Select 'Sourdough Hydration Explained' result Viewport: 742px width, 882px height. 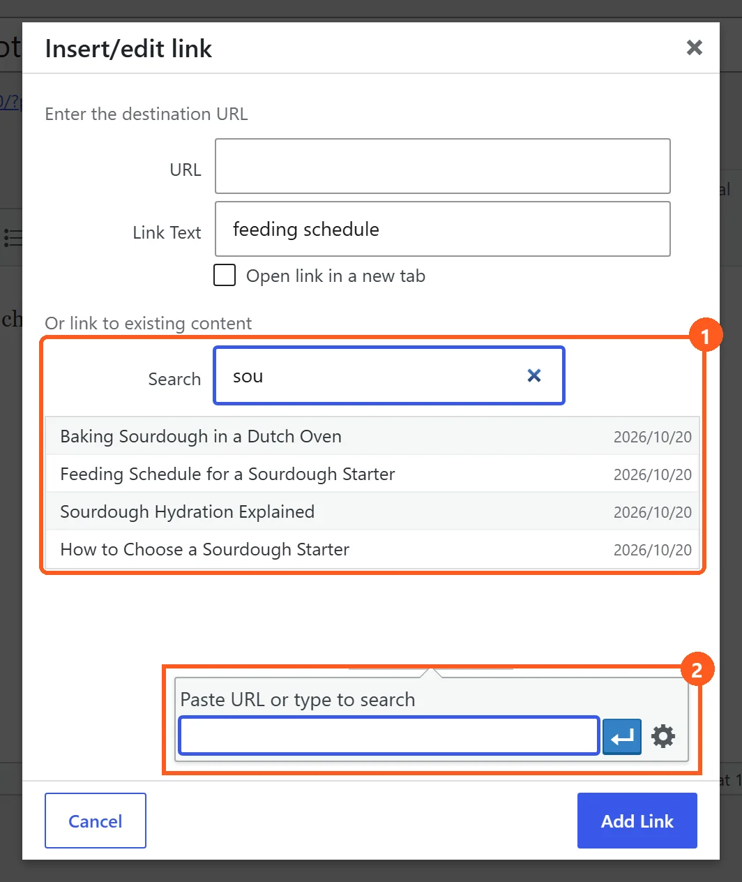coord(372,511)
